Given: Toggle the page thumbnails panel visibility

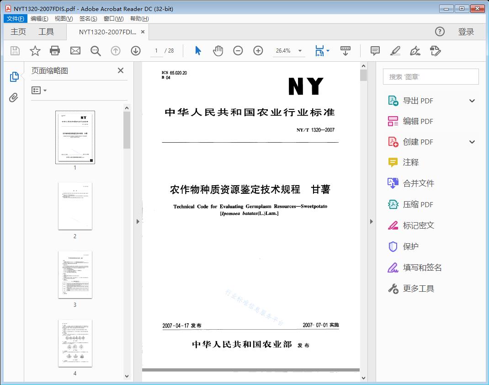Looking at the screenshot, I should [14, 77].
